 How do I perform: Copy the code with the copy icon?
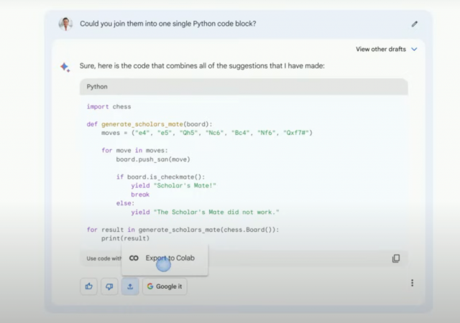pos(396,258)
